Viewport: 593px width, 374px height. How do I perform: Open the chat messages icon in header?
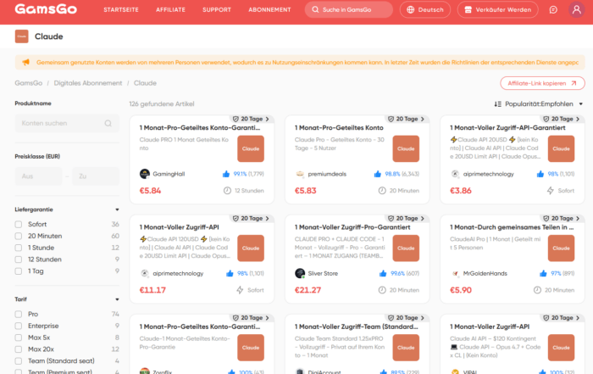553,10
